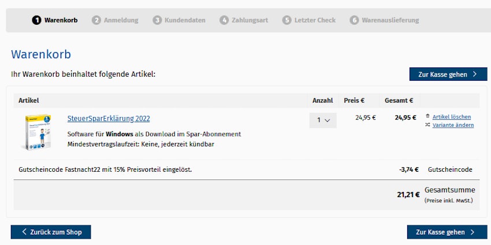Click the trash icon beside Artikel löschen

[x=427, y=116]
